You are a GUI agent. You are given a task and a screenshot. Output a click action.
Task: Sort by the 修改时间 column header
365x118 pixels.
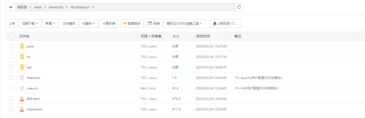coord(203,36)
